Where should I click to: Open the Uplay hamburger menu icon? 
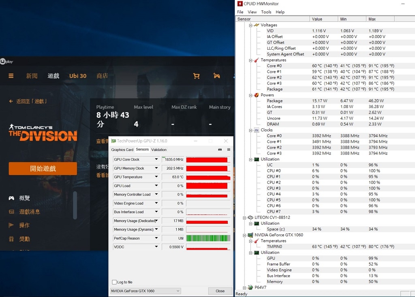pos(11,76)
